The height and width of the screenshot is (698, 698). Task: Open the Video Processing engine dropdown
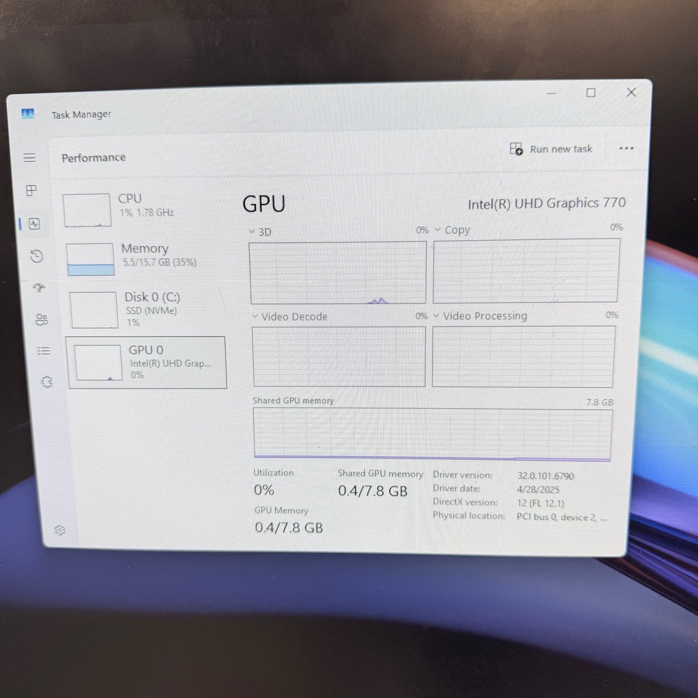tap(436, 316)
